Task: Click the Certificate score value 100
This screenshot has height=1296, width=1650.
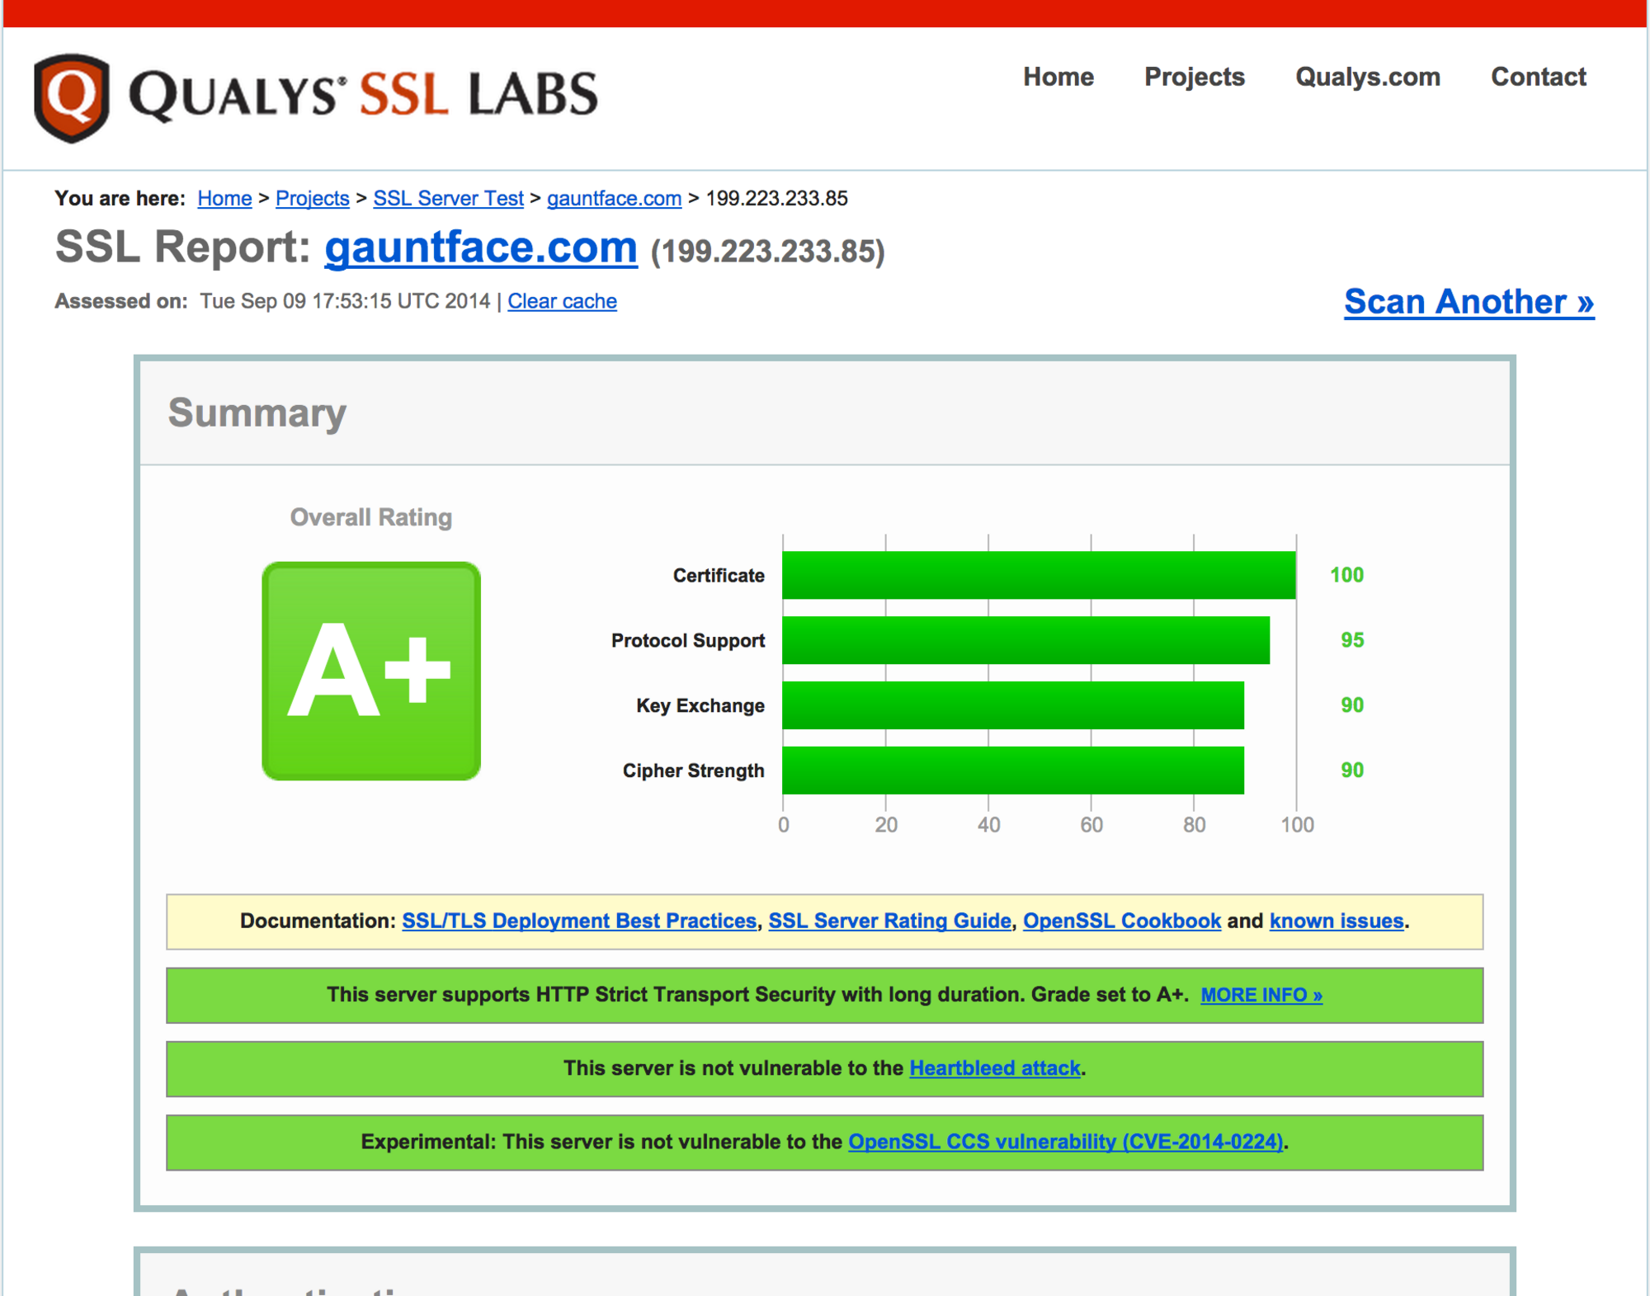Action: tap(1346, 575)
